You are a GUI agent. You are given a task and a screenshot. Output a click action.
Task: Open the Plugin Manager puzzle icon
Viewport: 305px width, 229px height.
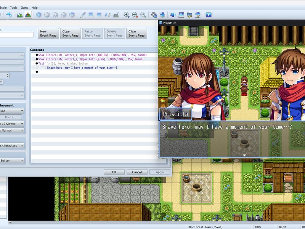(x=162, y=15)
